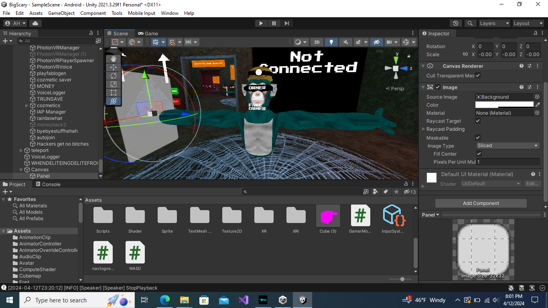Open the draw mode shading dropdown
Screen dimensions: 548x308
tap(301, 42)
